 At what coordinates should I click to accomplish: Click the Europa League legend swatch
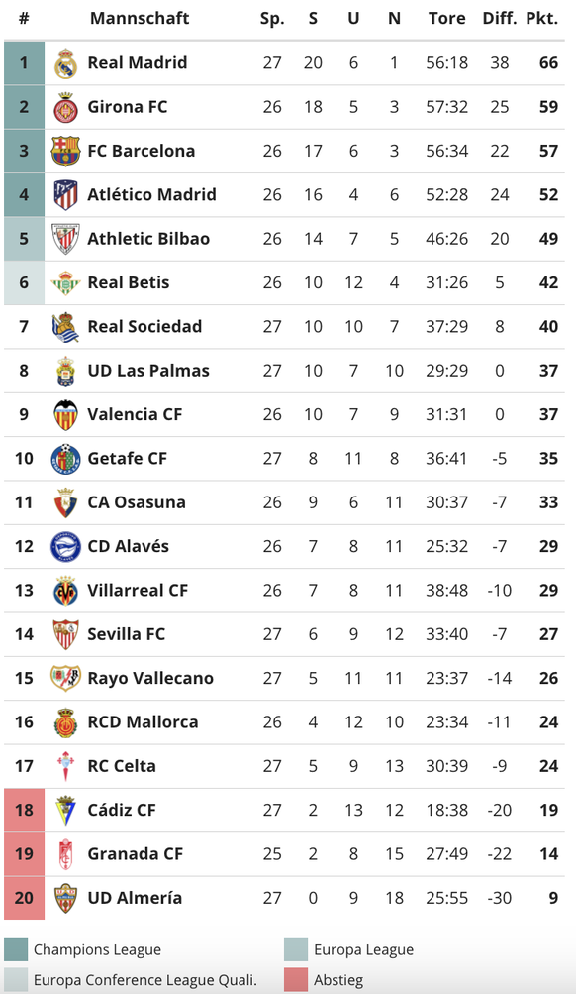point(296,949)
